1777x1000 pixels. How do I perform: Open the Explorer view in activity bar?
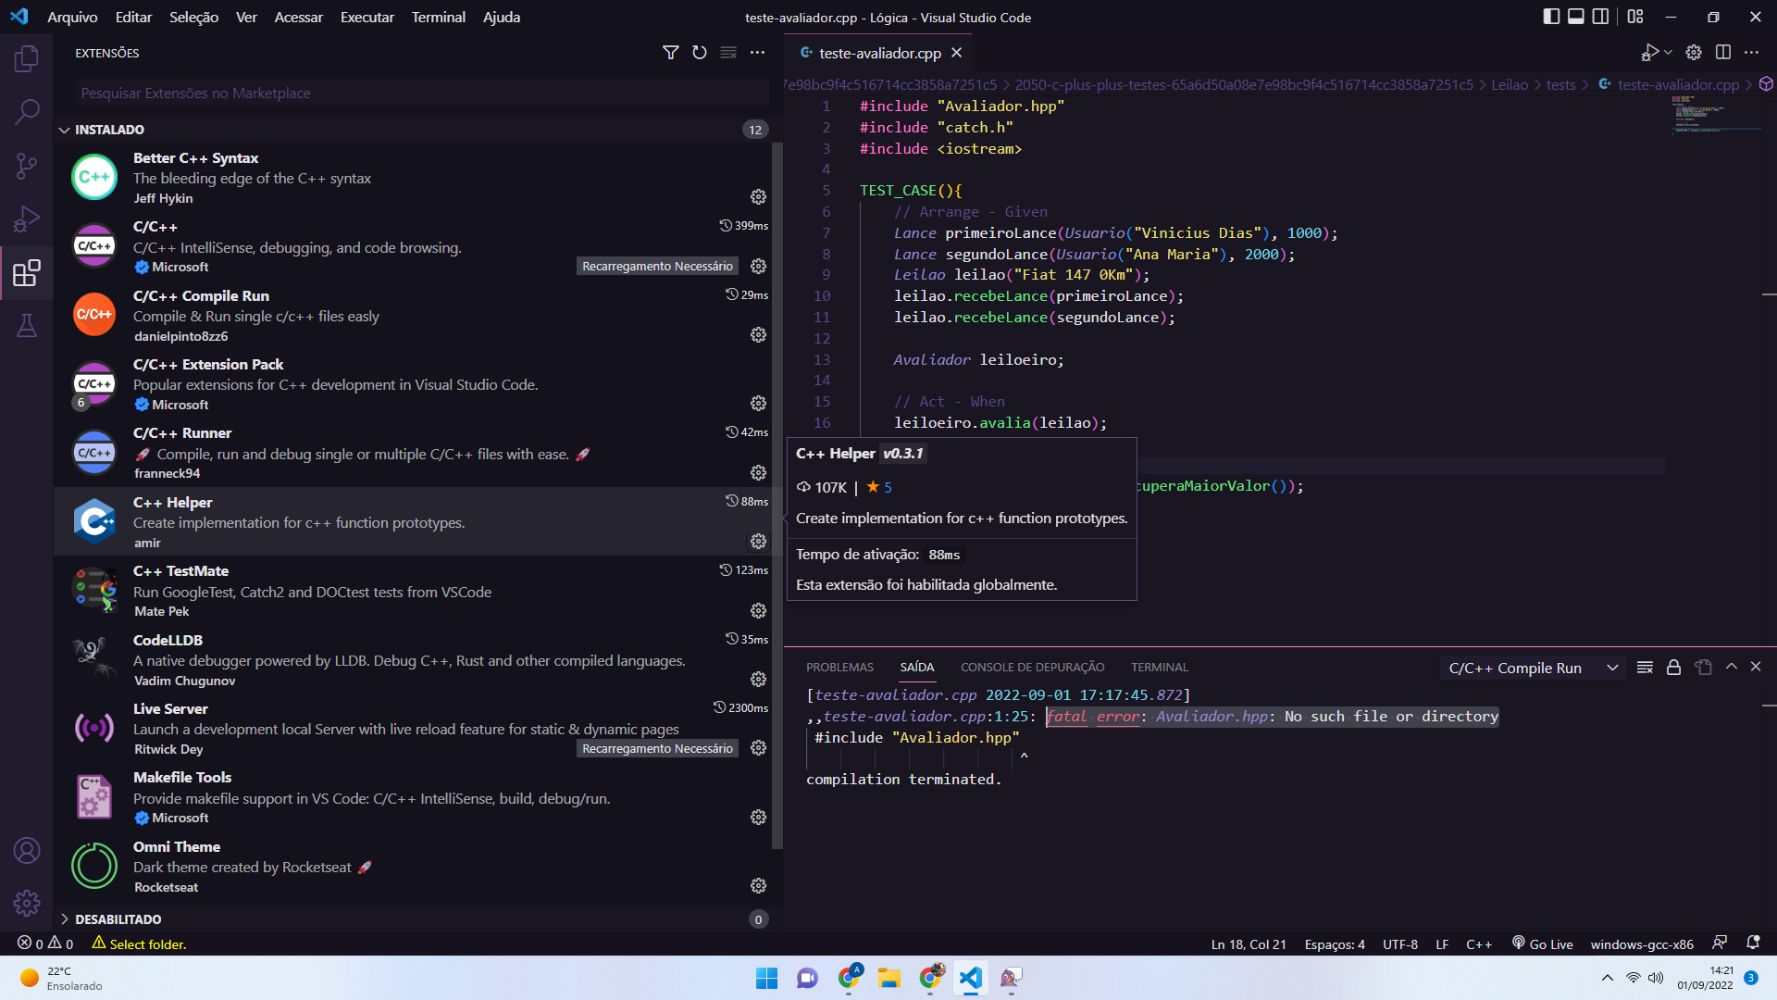[27, 59]
